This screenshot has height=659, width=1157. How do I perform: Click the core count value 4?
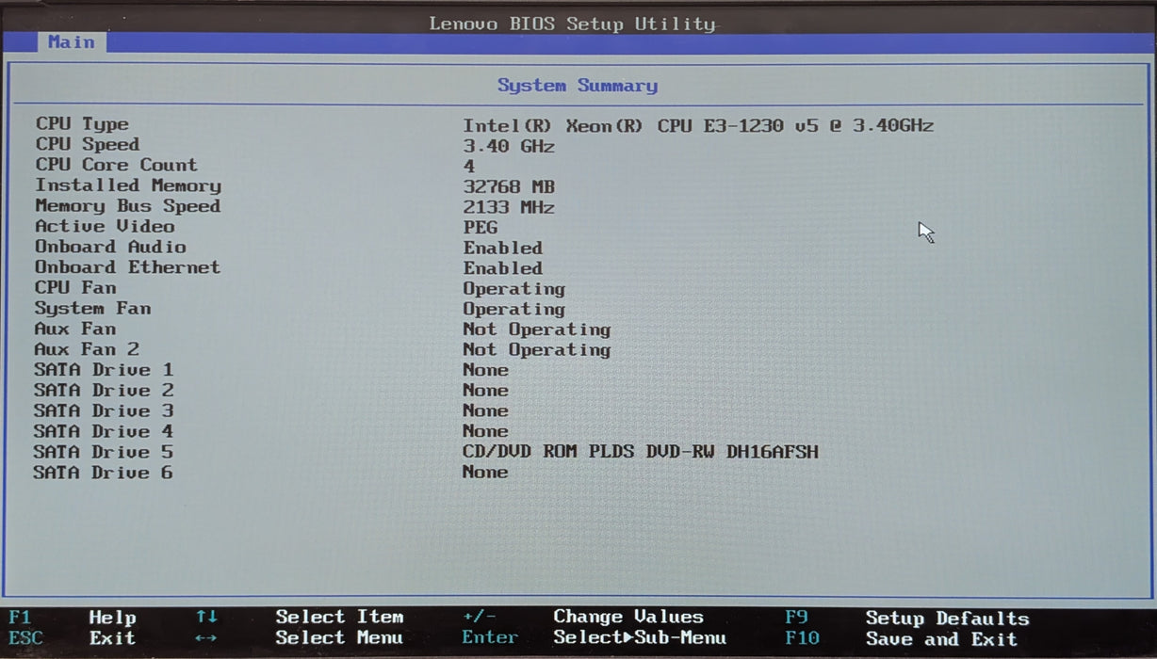coord(469,167)
